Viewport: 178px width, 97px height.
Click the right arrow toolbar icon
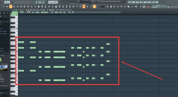point(87,7)
